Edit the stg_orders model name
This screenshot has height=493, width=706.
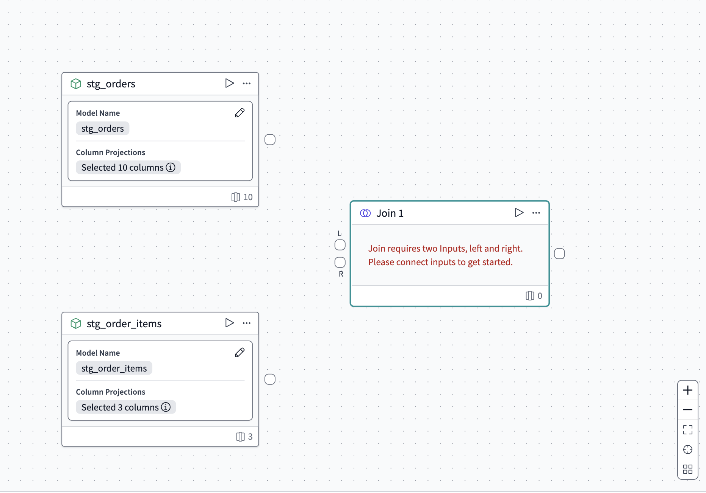(240, 113)
